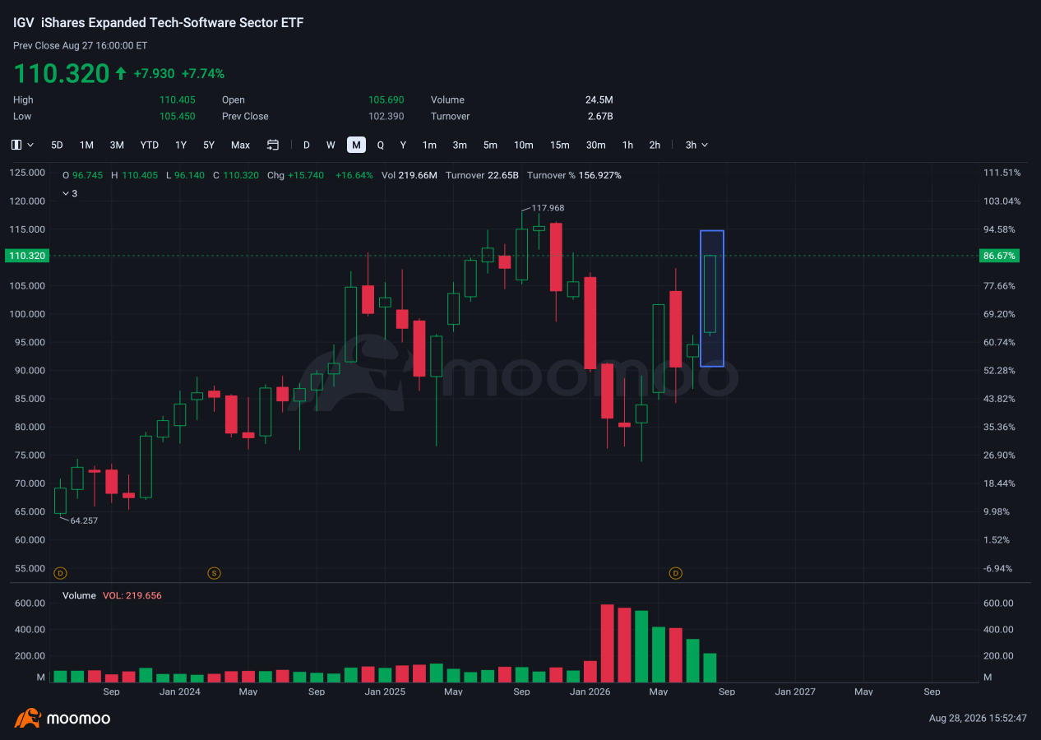Click the 64.257 low price annotation

click(84, 520)
